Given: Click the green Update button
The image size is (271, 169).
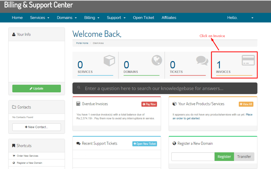Looking at the screenshot, I should pyautogui.click(x=37, y=89).
